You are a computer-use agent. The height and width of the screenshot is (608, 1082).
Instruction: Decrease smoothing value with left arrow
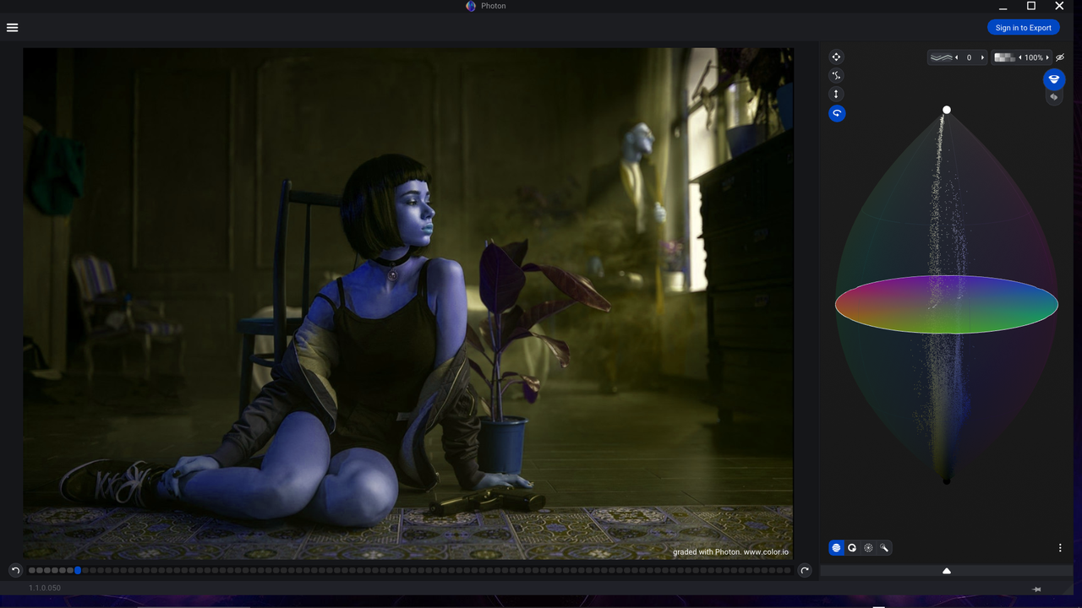(957, 57)
